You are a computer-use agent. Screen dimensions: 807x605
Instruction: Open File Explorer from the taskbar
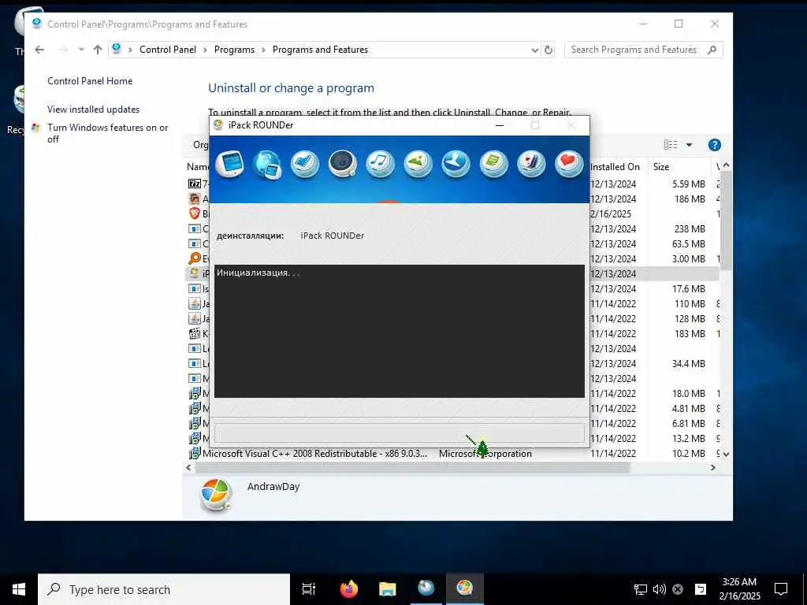point(388,589)
